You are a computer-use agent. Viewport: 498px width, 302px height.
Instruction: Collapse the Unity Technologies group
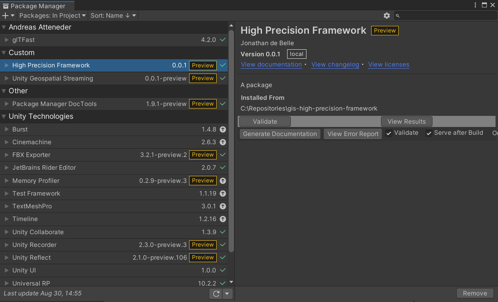coord(4,117)
